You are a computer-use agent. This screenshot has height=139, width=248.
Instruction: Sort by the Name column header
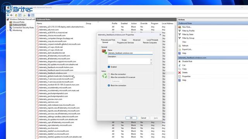pos(39,24)
